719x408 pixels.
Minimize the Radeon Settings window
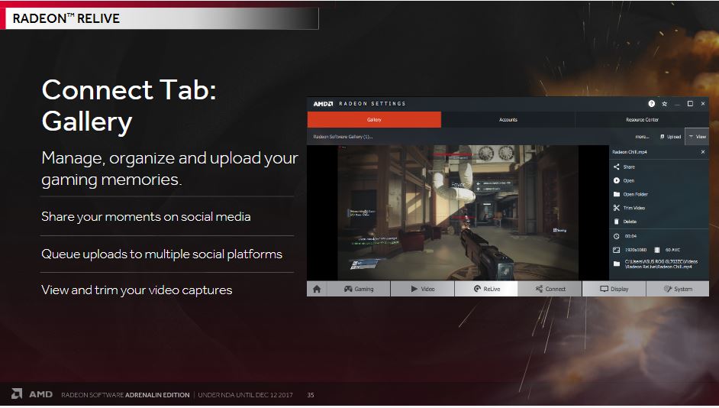coord(677,104)
